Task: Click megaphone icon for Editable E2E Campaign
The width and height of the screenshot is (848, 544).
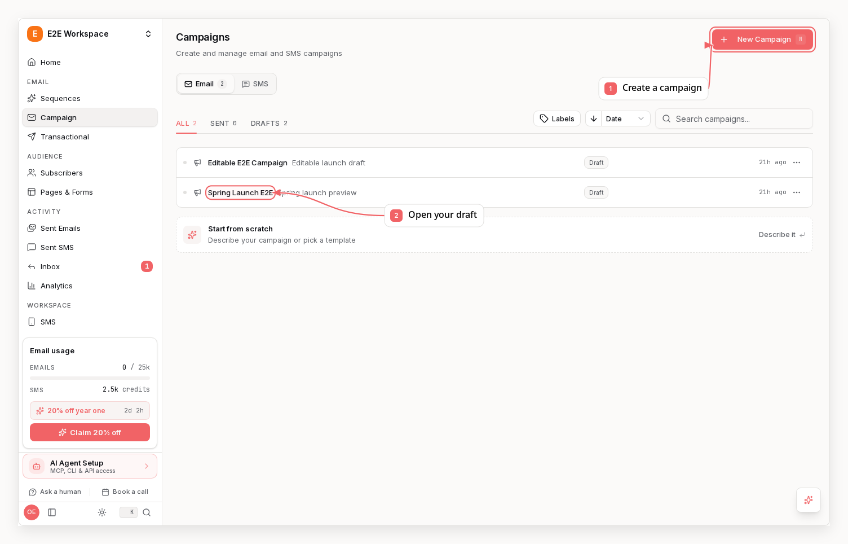Action: point(197,163)
